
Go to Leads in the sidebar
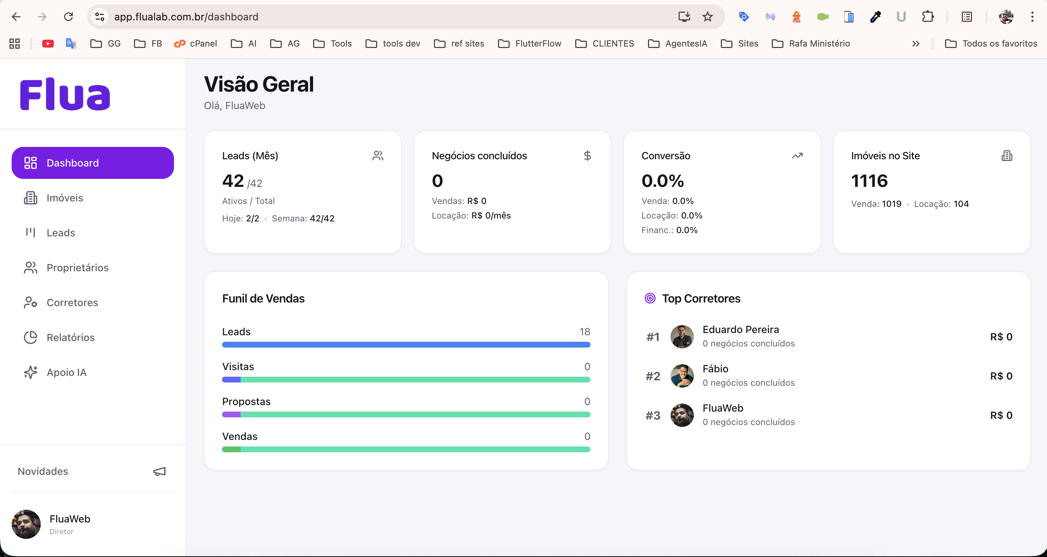pyautogui.click(x=60, y=233)
